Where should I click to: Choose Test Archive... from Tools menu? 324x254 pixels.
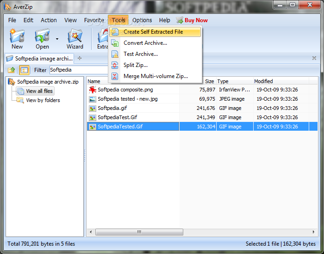click(155, 54)
